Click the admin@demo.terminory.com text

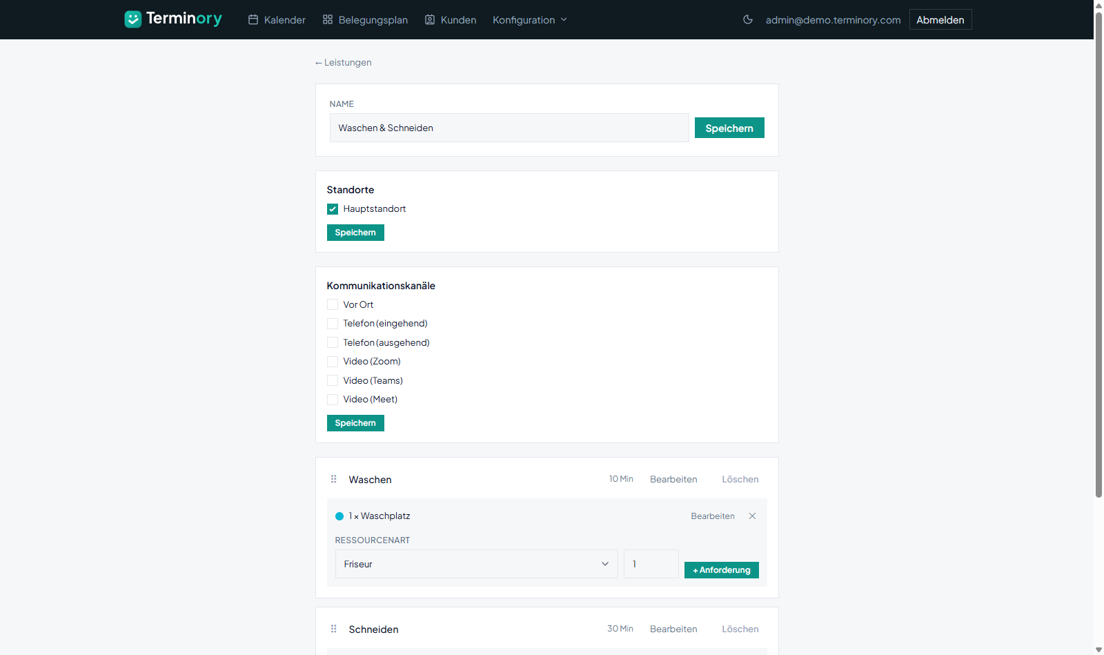coord(833,20)
